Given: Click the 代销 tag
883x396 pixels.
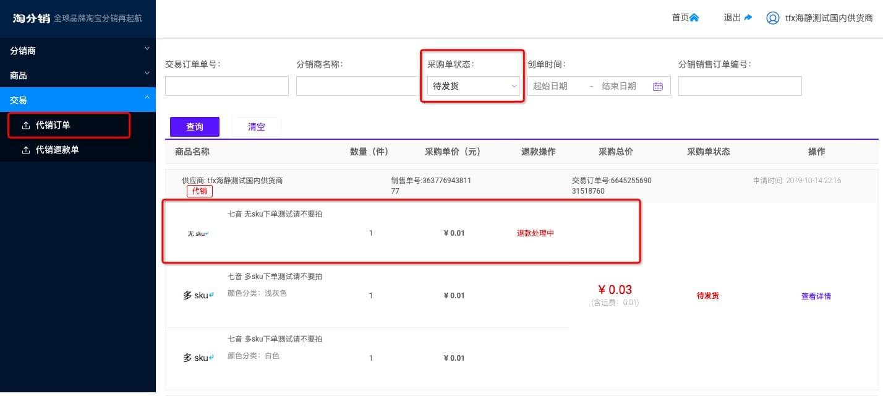Looking at the screenshot, I should click(x=200, y=191).
